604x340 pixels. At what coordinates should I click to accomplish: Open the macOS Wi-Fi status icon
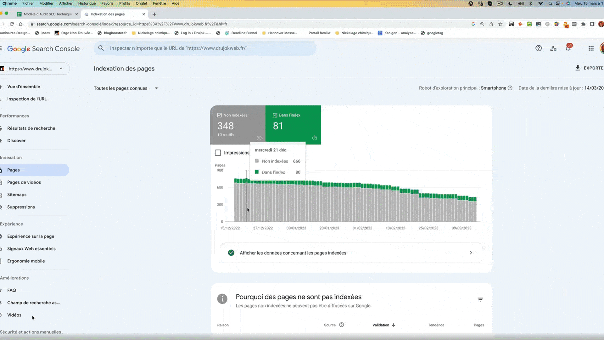pos(540,3)
